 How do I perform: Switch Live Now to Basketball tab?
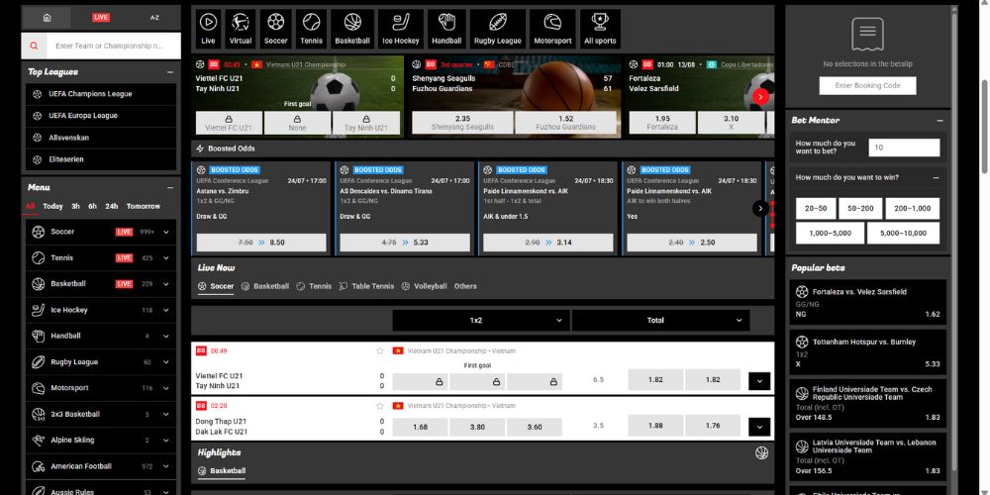[265, 286]
